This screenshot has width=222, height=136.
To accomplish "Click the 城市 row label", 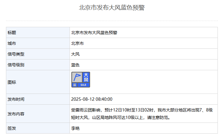I will click(x=12, y=43).
